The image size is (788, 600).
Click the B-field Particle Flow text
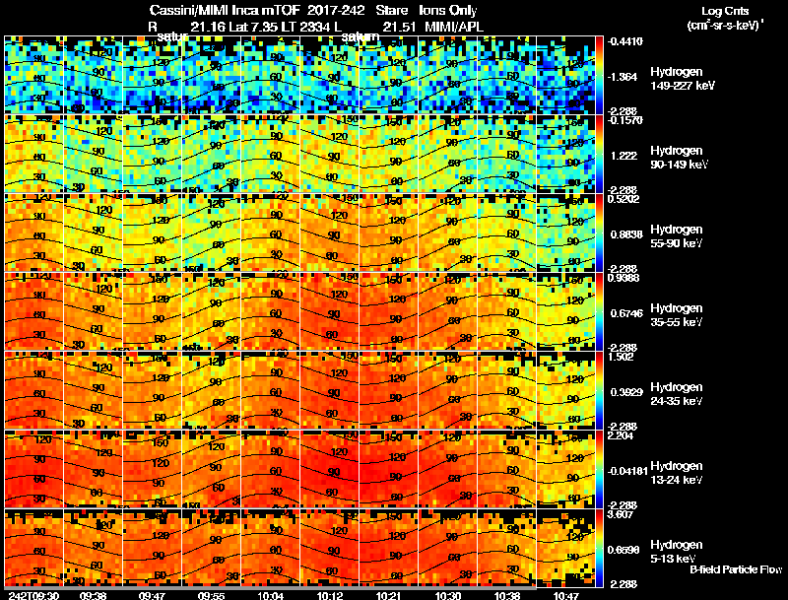pos(736,569)
